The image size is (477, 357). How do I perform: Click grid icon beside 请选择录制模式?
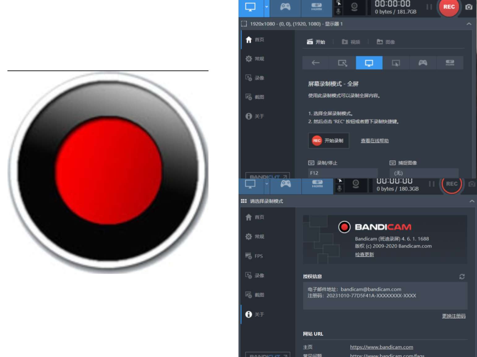point(244,201)
